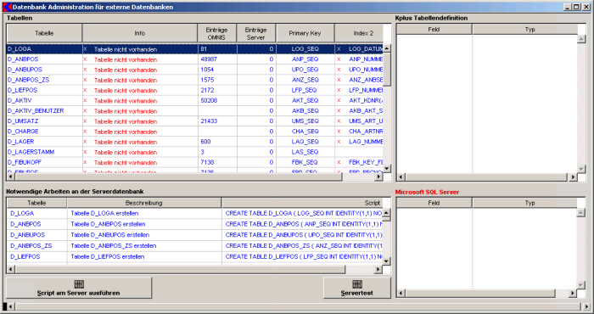
Task: Click the Einträge OMNIS column header
Action: point(216,33)
